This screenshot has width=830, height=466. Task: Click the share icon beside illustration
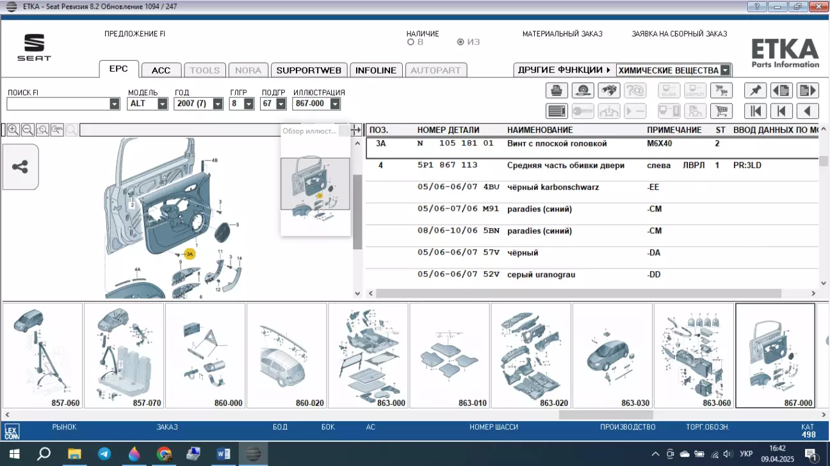tap(20, 167)
